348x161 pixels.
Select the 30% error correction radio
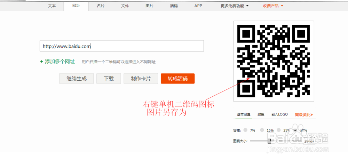[296, 130]
